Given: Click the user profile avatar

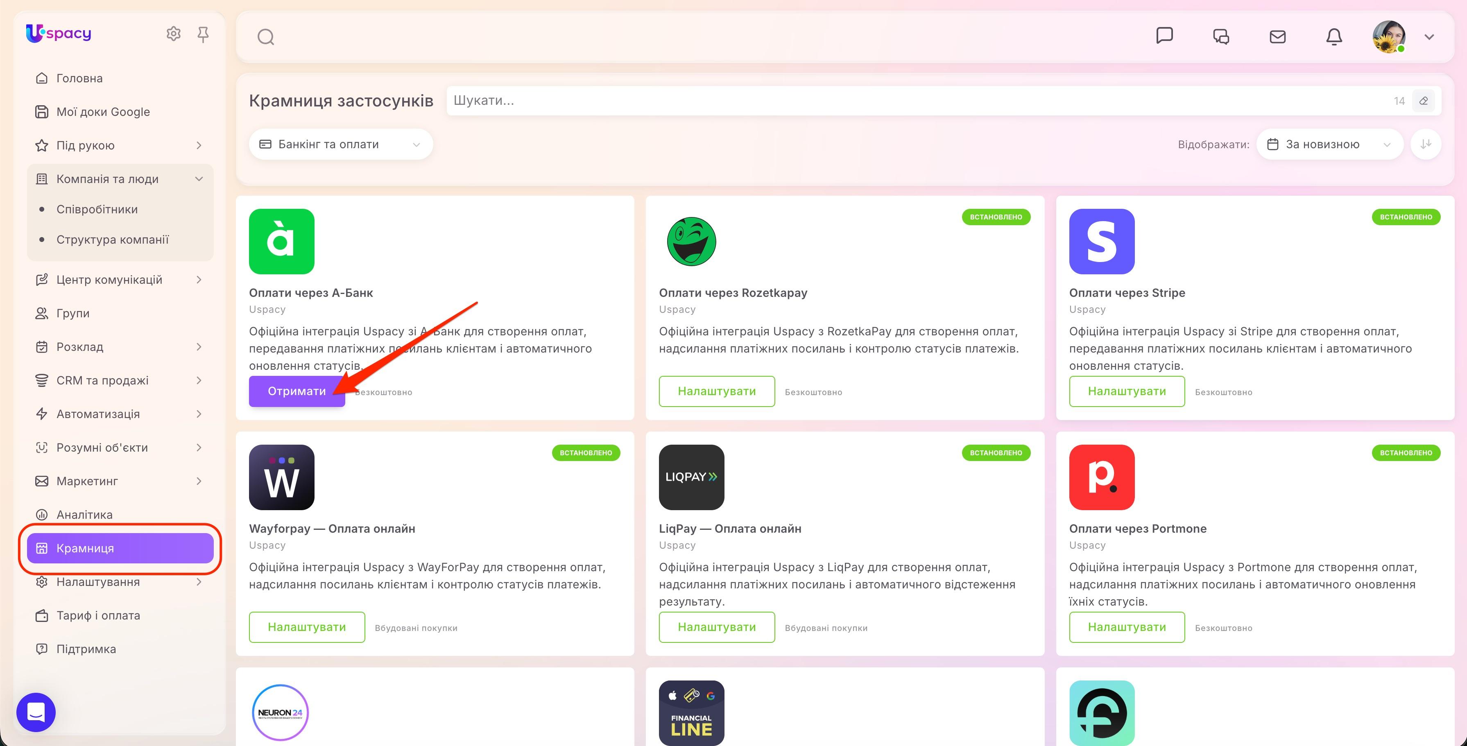Looking at the screenshot, I should pos(1389,37).
